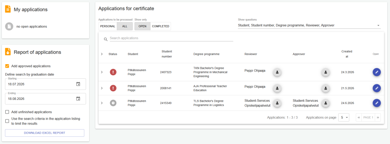This screenshot has width=390, height=144.
Task: Click AJA Professional Teacher Education cell
Action: [x=210, y=88]
